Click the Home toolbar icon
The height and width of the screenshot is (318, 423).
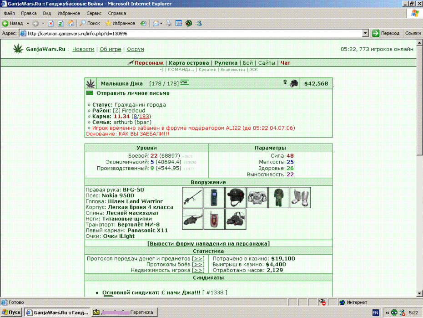click(x=70, y=23)
